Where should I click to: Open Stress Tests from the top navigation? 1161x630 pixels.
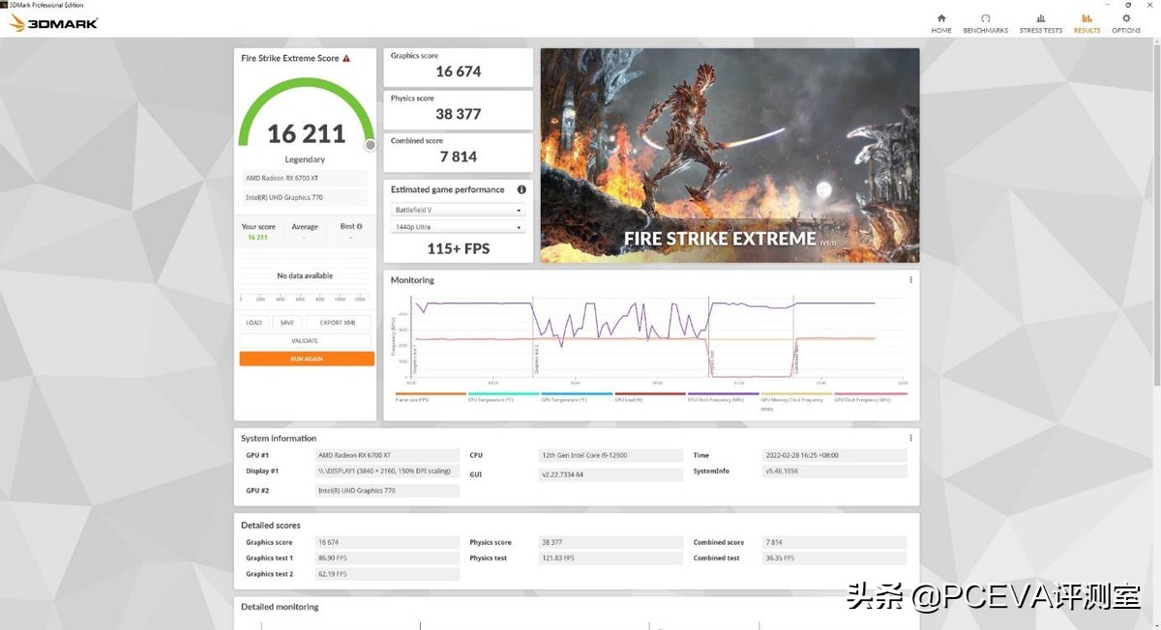[1040, 23]
